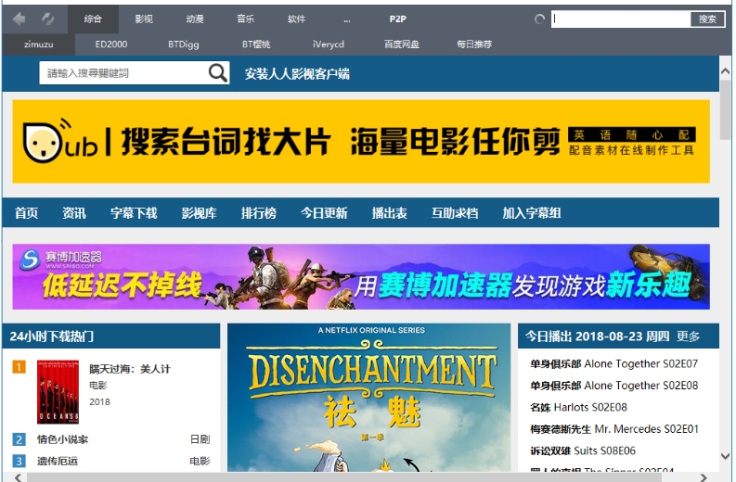
Task: Open 遗传厄运 in hot downloads
Action: 58,461
